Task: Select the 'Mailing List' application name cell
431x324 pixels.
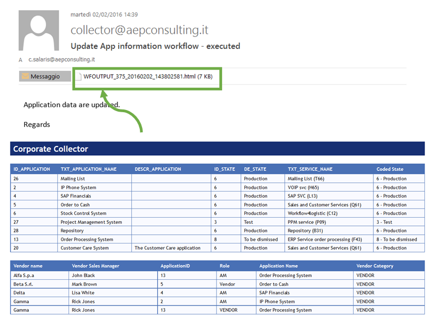Action: click(x=94, y=179)
